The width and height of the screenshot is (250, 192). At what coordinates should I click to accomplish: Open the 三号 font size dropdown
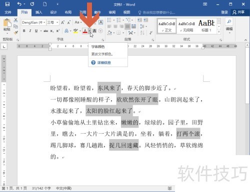tap(52, 22)
